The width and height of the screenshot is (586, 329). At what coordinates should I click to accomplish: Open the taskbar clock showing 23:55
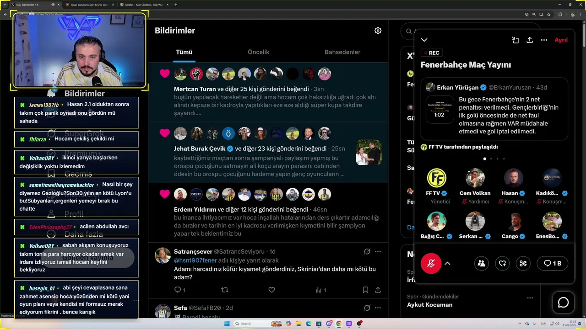[x=570, y=324]
